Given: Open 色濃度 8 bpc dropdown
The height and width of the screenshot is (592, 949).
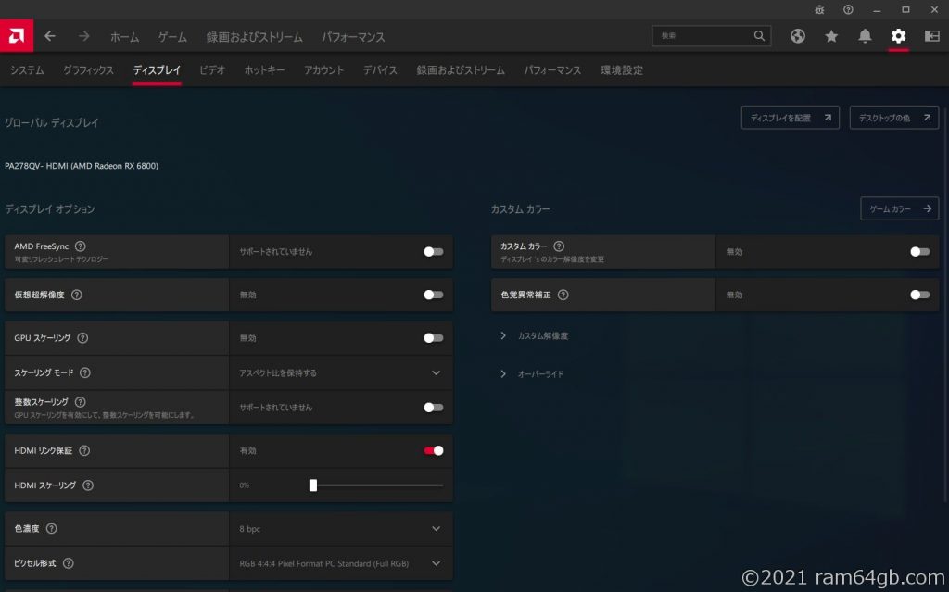Looking at the screenshot, I should (x=341, y=528).
